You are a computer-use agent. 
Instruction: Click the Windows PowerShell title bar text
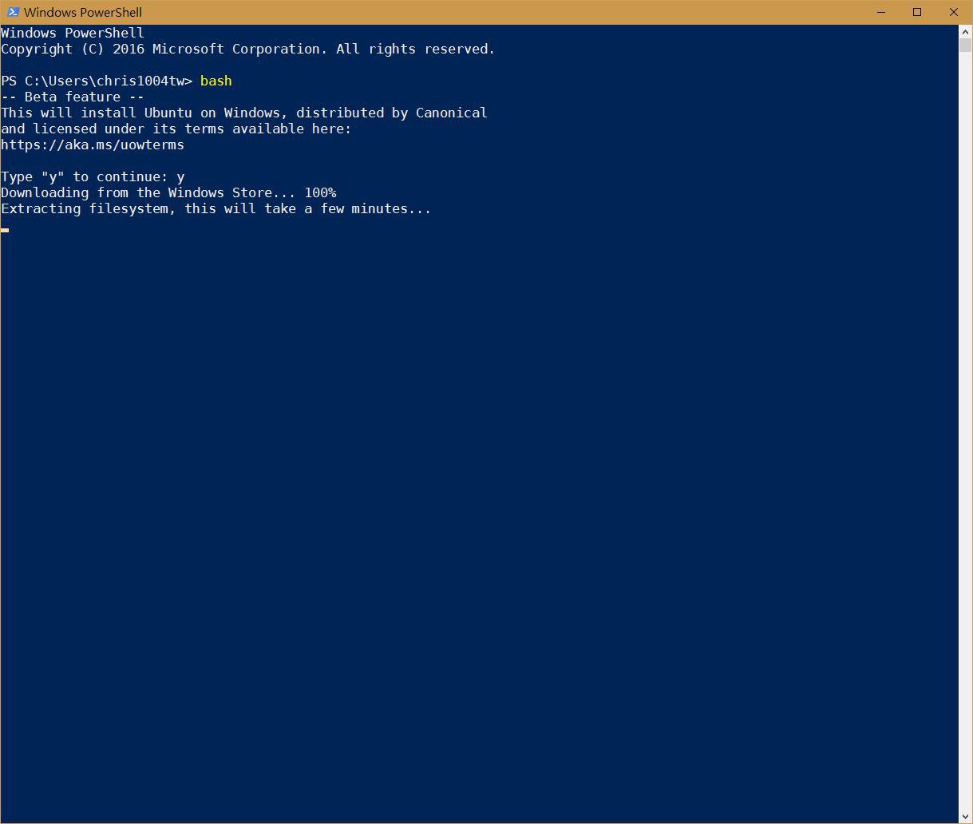(83, 12)
